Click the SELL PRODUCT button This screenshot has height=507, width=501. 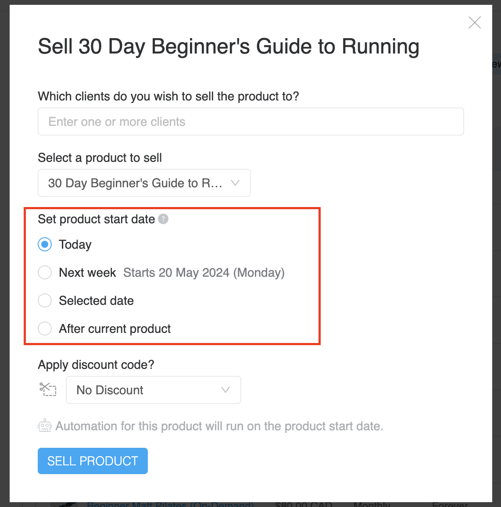coord(93,461)
